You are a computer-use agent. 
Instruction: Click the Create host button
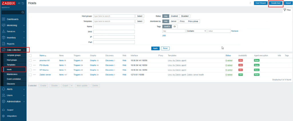[276, 3]
